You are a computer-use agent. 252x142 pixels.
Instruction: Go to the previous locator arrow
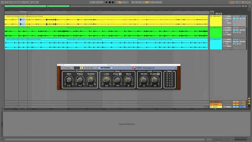211,14
